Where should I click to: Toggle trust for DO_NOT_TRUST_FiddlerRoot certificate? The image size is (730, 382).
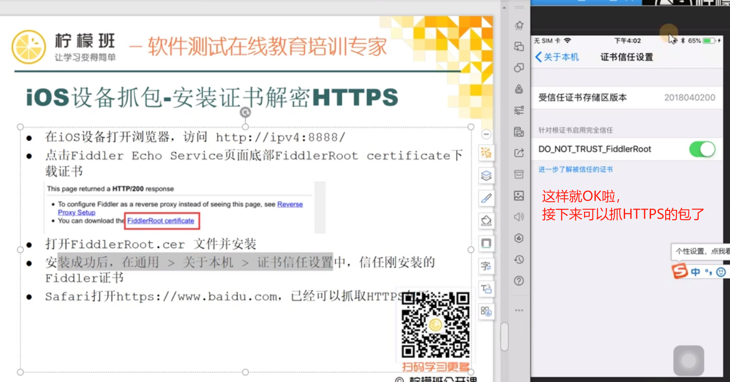pos(702,149)
